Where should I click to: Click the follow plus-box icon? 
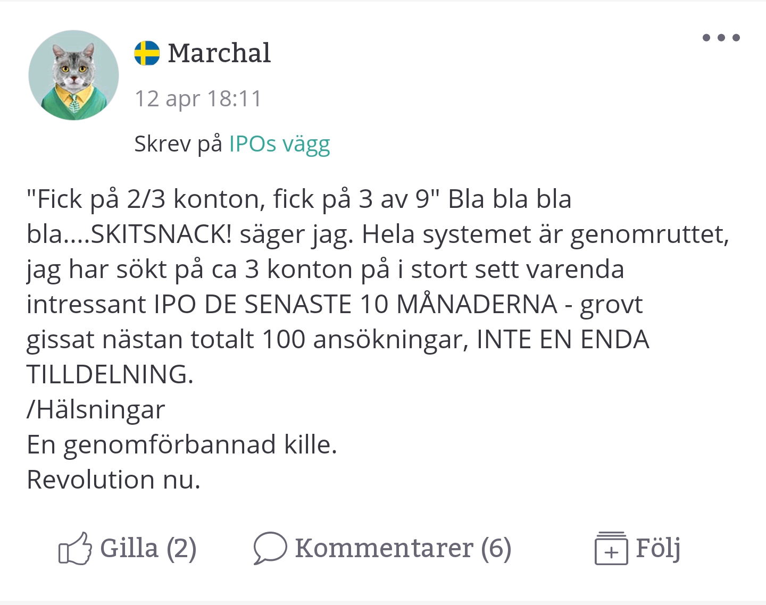click(x=611, y=549)
